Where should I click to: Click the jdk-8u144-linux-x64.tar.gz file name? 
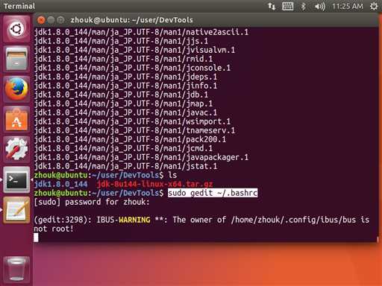coord(154,184)
